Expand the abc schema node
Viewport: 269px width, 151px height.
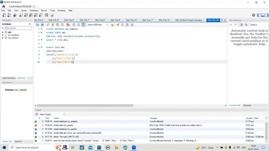(x=3, y=32)
